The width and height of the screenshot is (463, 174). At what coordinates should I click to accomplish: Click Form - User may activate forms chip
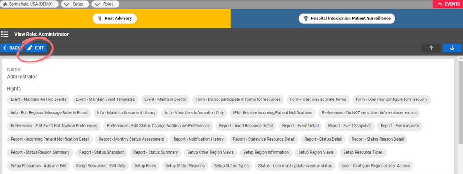(318, 99)
